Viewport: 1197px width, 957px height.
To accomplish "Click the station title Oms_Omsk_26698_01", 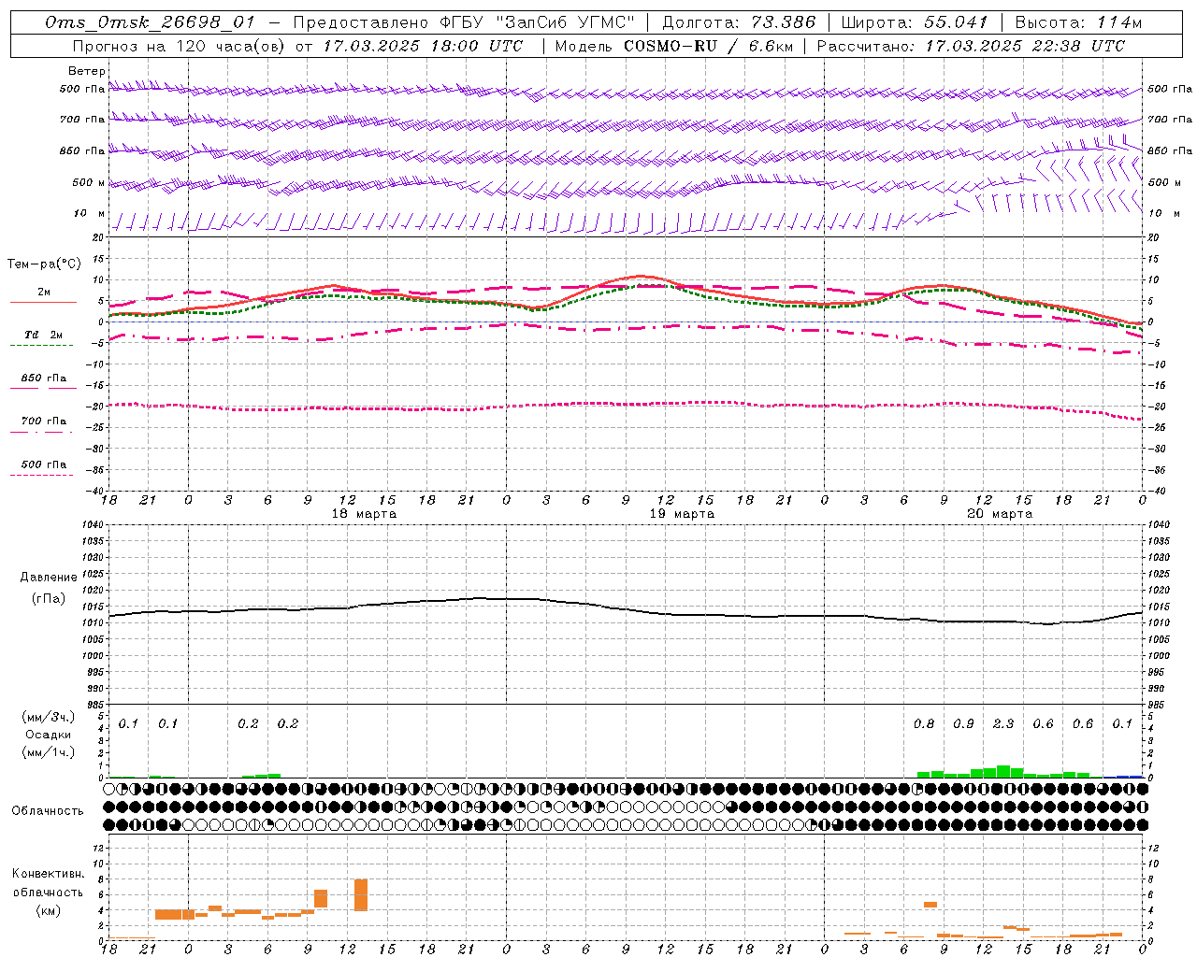I will point(151,22).
